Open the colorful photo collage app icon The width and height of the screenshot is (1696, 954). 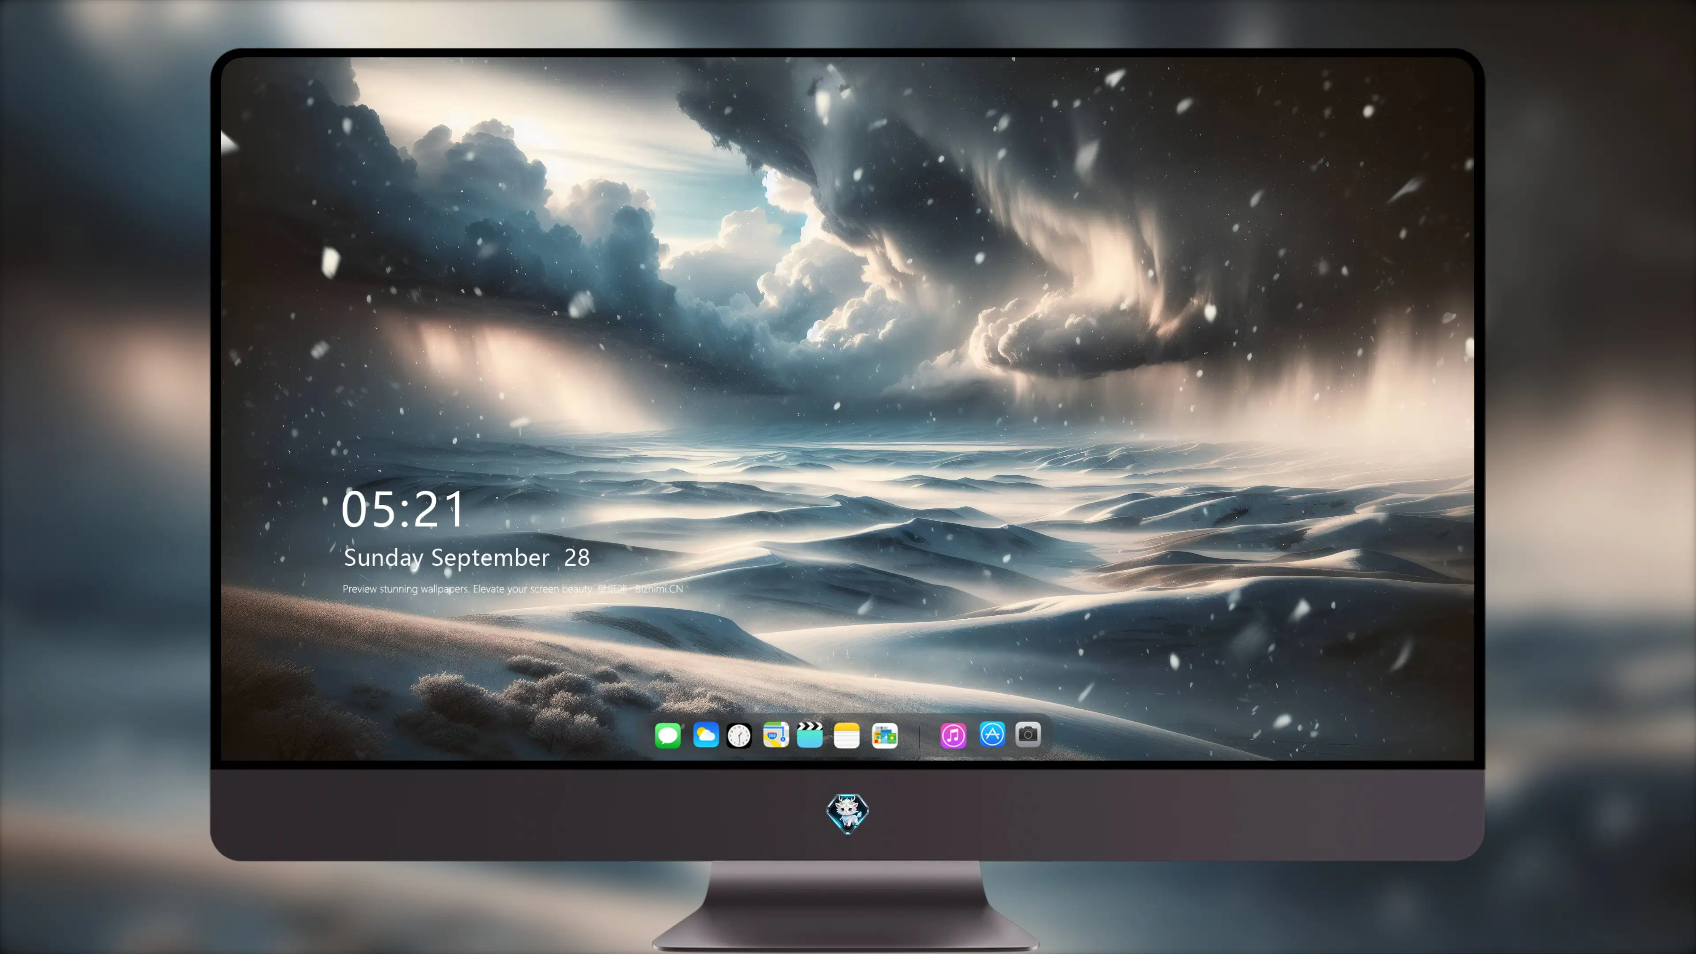884,735
